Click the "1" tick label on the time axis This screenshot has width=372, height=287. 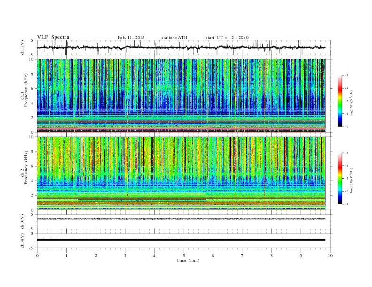click(66, 256)
